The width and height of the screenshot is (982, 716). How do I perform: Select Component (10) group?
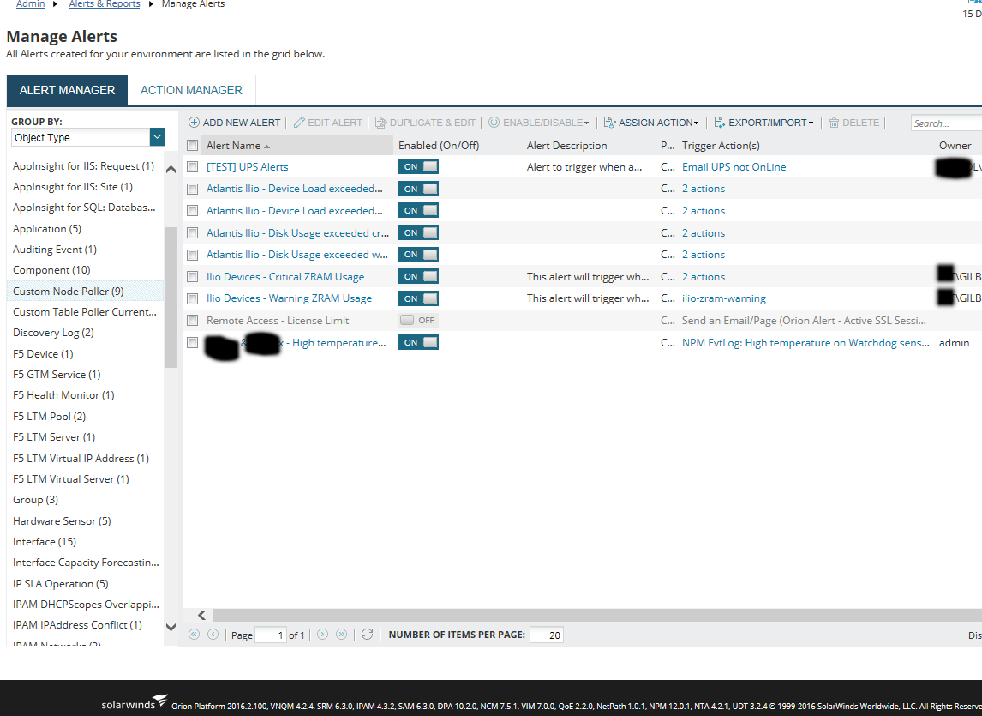click(51, 269)
